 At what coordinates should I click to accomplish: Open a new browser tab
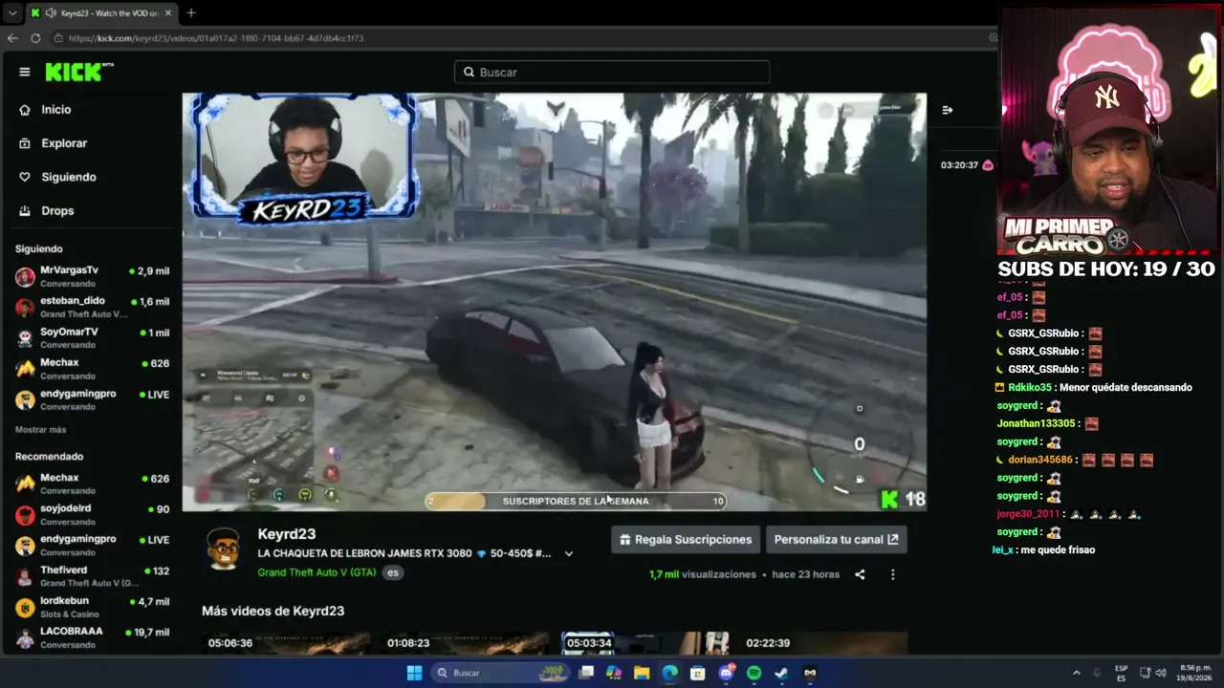pyautogui.click(x=190, y=12)
